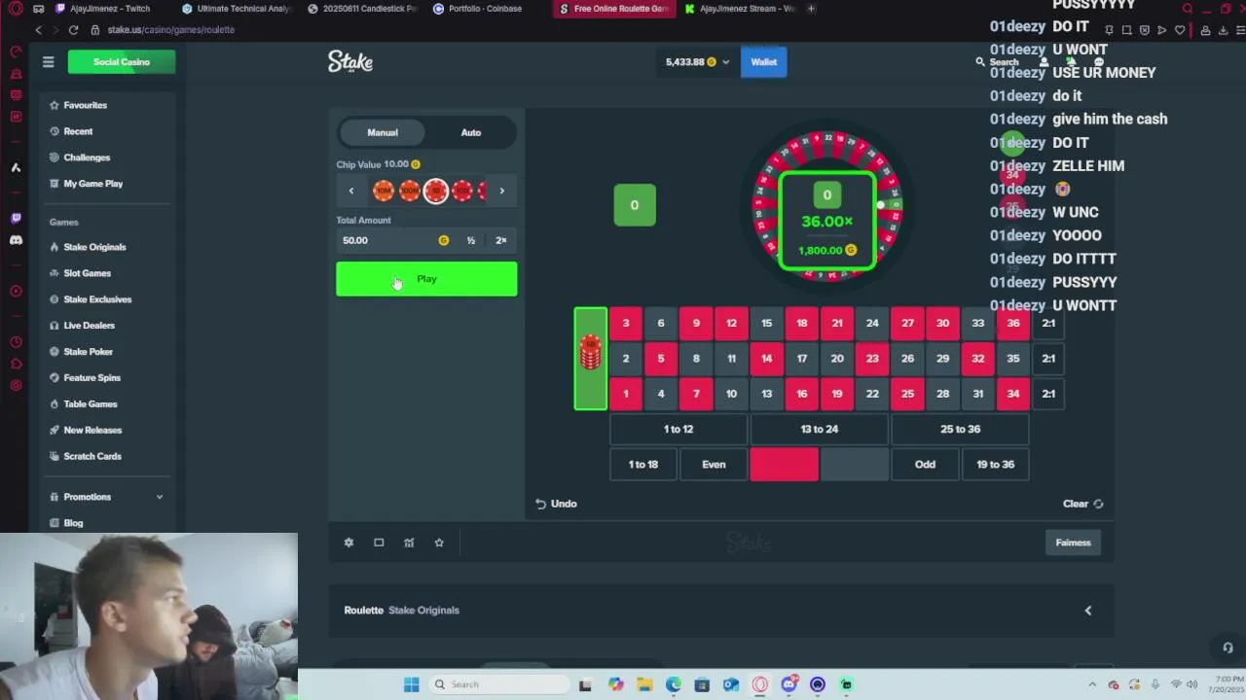This screenshot has width=1246, height=700.
Task: Open Slot Games in sidebar
Action: [x=87, y=273]
